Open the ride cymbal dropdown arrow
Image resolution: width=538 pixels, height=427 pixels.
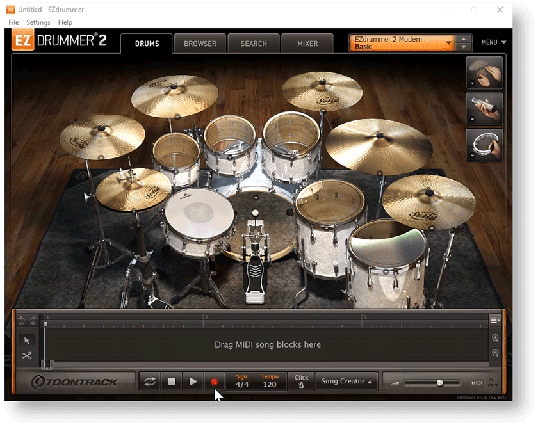[379, 172]
